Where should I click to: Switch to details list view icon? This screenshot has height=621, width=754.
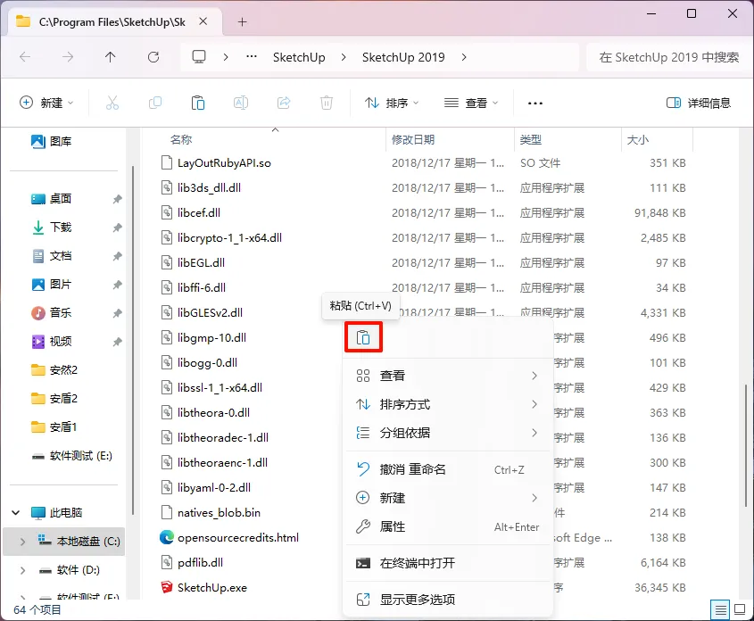(x=720, y=610)
